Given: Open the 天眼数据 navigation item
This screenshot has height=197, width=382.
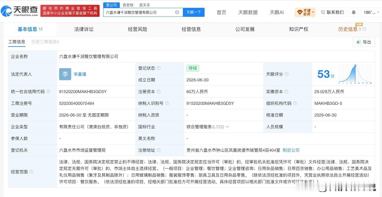Looking at the screenshot, I should (x=248, y=12).
